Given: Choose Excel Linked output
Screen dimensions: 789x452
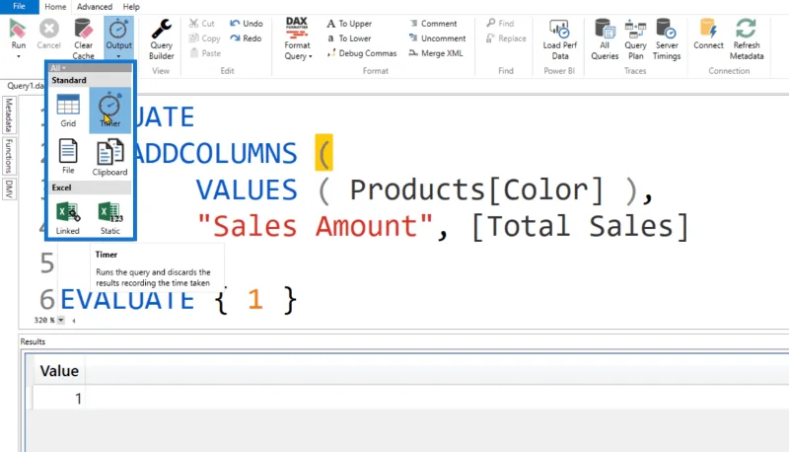Looking at the screenshot, I should 67,218.
